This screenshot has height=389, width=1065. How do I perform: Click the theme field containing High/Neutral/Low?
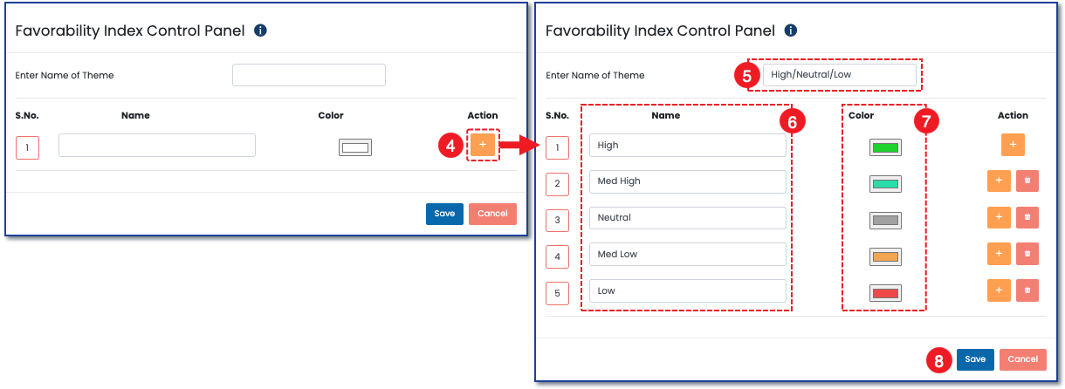click(x=839, y=75)
